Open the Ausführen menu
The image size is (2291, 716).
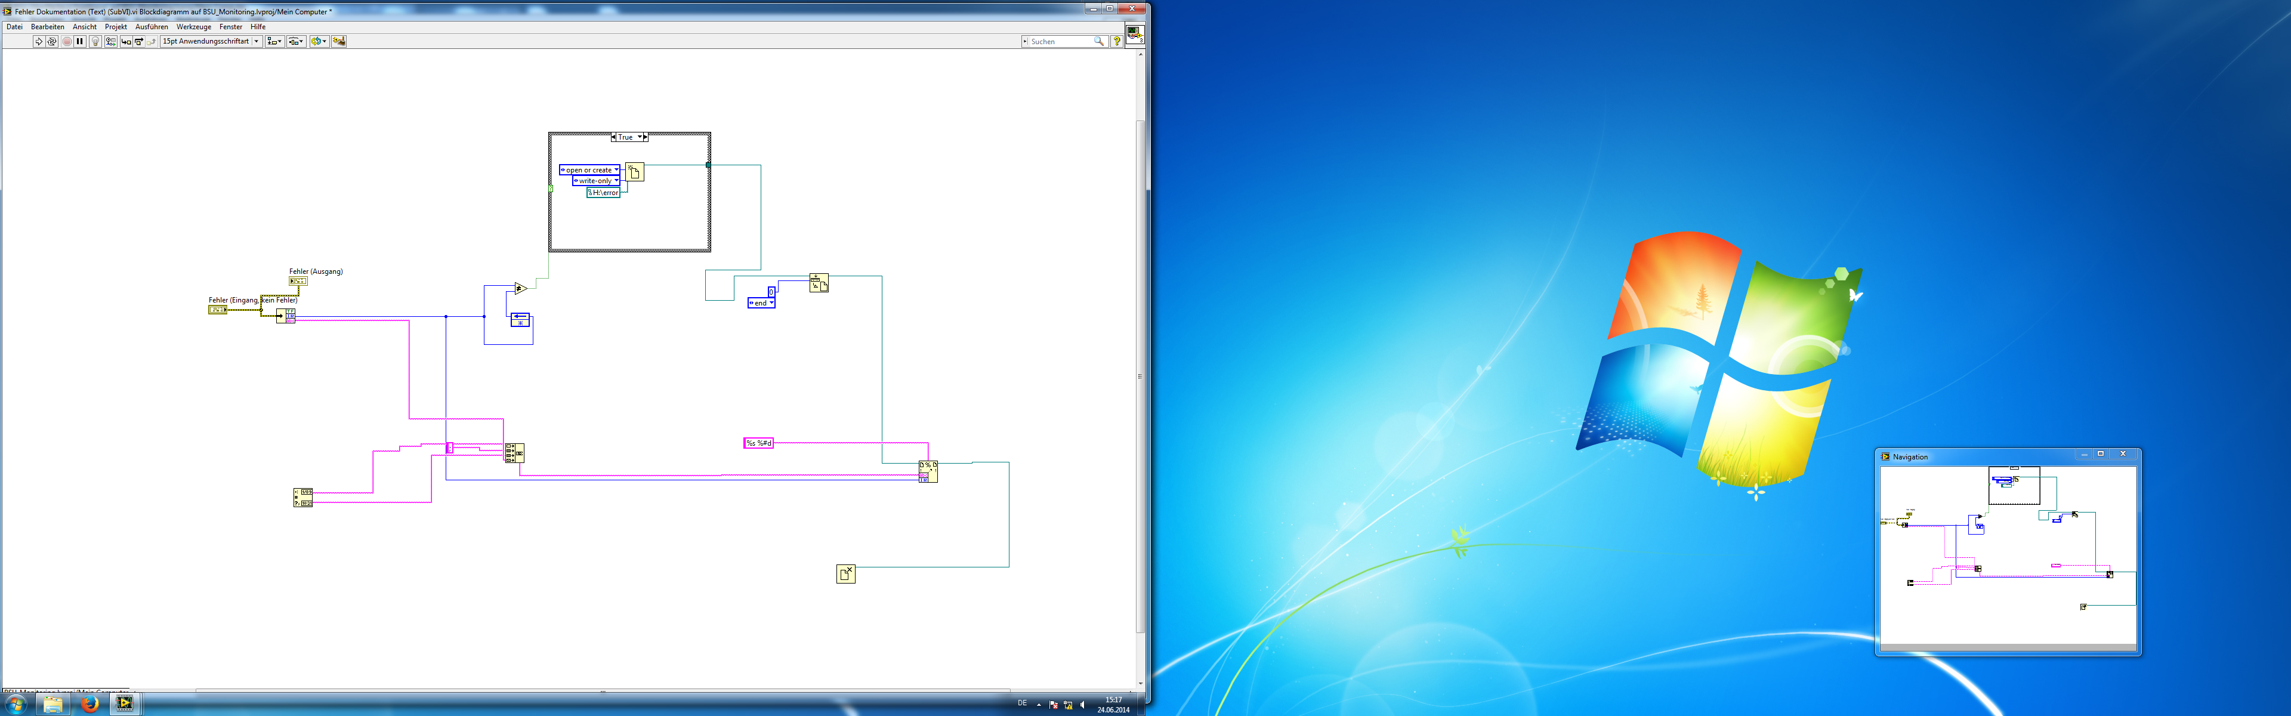coord(151,27)
